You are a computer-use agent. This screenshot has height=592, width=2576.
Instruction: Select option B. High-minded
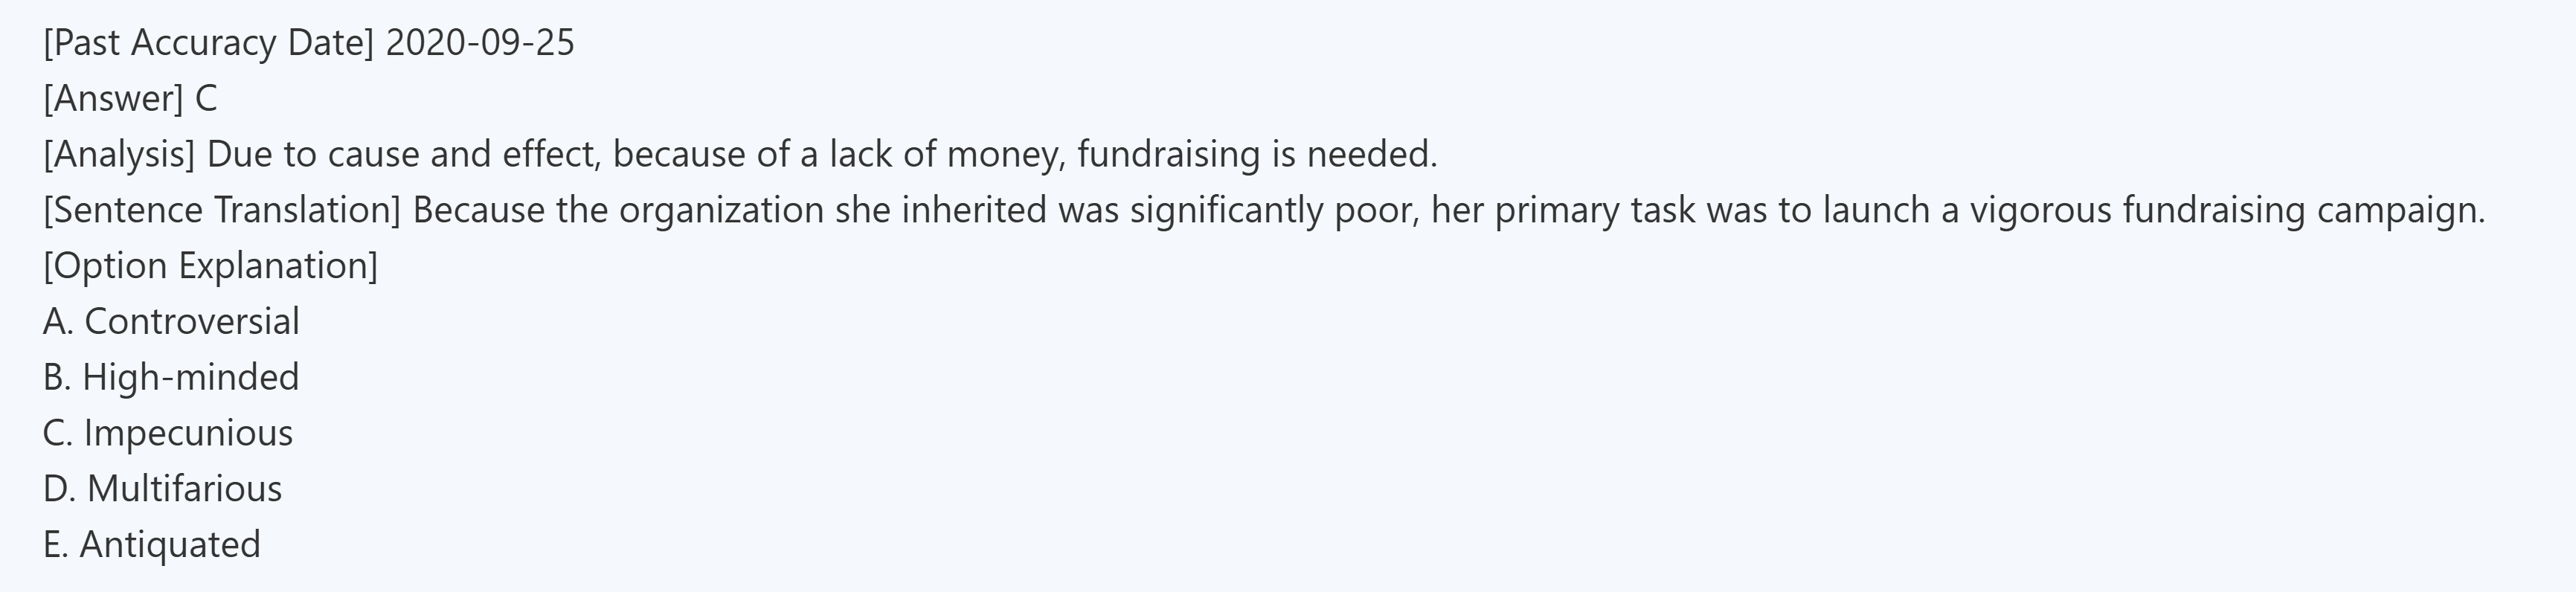(171, 378)
